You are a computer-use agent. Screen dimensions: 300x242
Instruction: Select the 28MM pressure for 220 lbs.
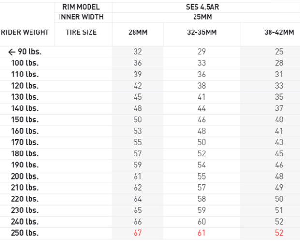pos(137,199)
